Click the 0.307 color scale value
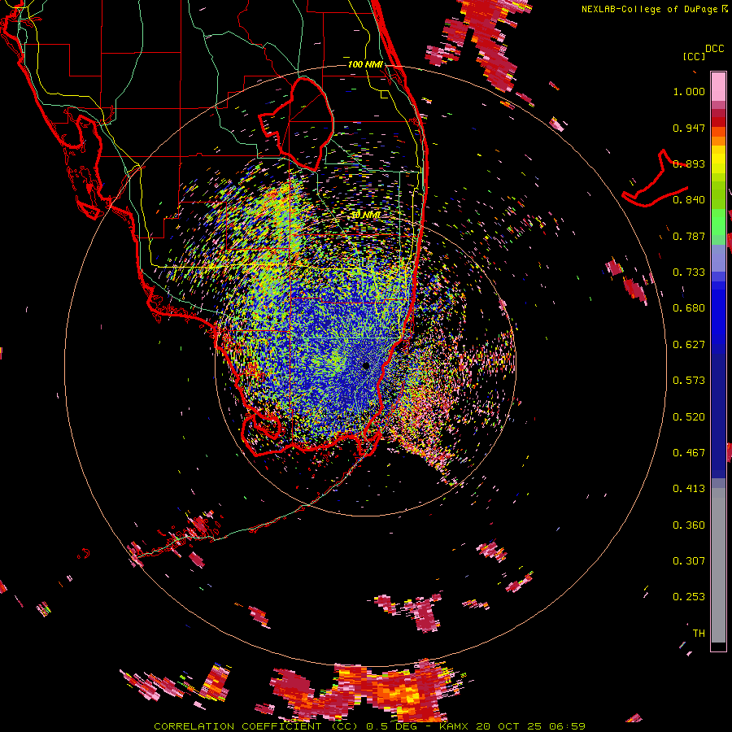This screenshot has width=732, height=732. (689, 561)
